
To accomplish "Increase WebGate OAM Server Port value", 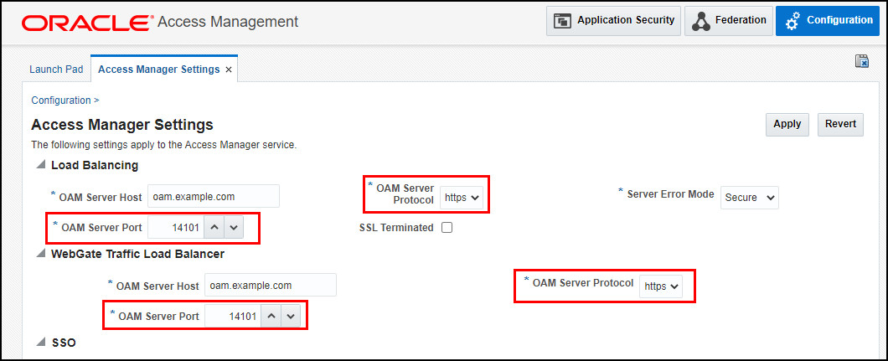I will point(271,317).
